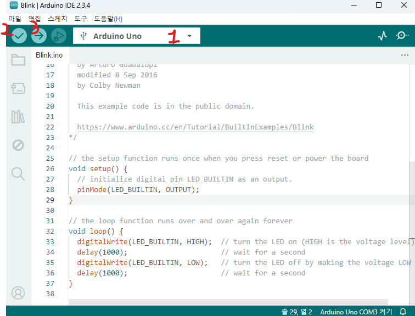Select the Blink.ino editor tab
This screenshot has width=415, height=316.
pos(49,55)
